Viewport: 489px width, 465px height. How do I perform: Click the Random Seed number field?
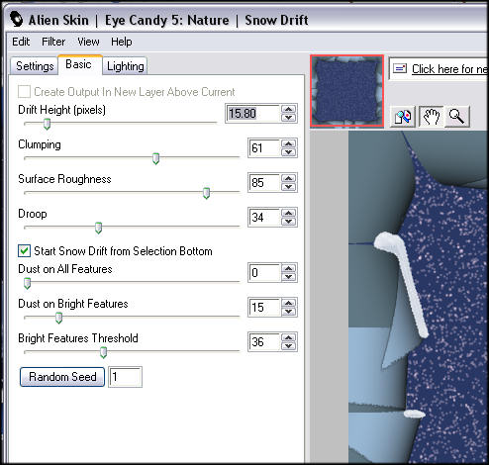click(125, 377)
